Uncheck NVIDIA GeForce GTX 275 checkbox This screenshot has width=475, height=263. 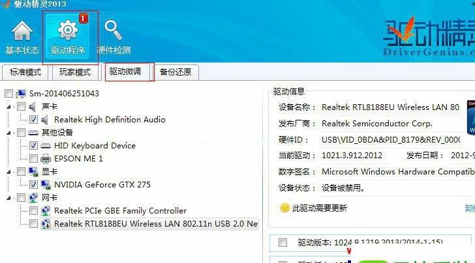(33, 185)
